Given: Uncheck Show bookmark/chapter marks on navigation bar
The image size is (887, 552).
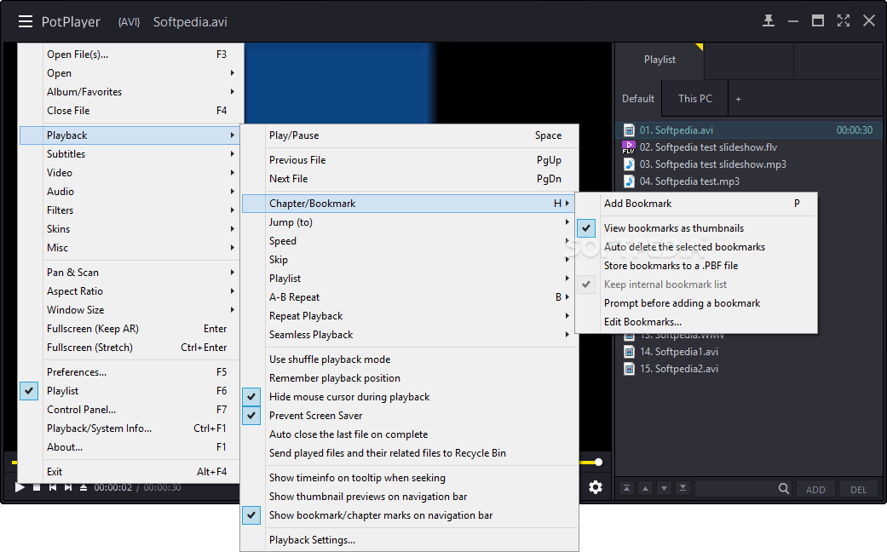Looking at the screenshot, I should (x=251, y=515).
